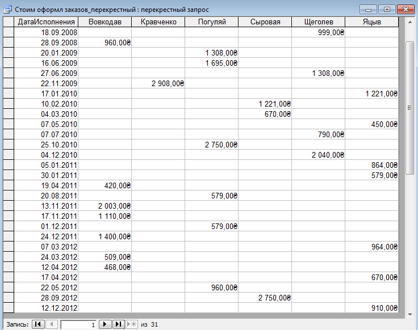Select the Щеголев column header
Screen dimensions: 418x330
pyautogui.click(x=319, y=22)
